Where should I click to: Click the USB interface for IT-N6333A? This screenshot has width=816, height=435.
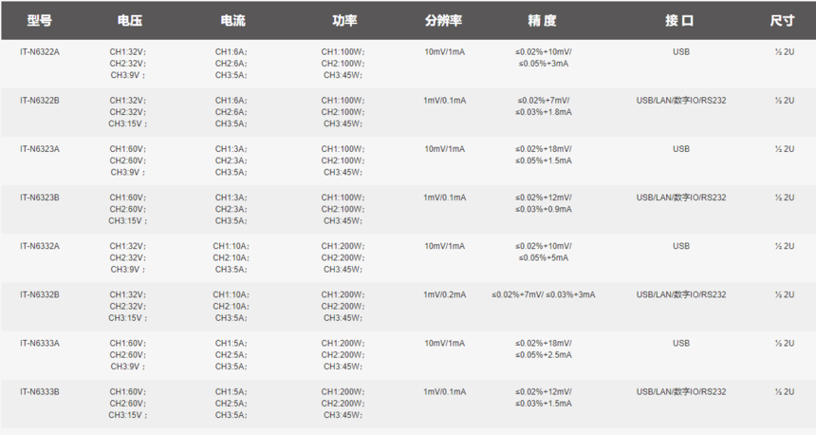coord(680,343)
